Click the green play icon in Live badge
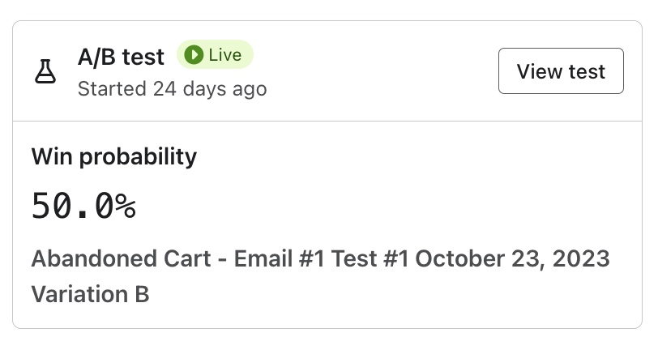658x337 pixels. [x=193, y=55]
